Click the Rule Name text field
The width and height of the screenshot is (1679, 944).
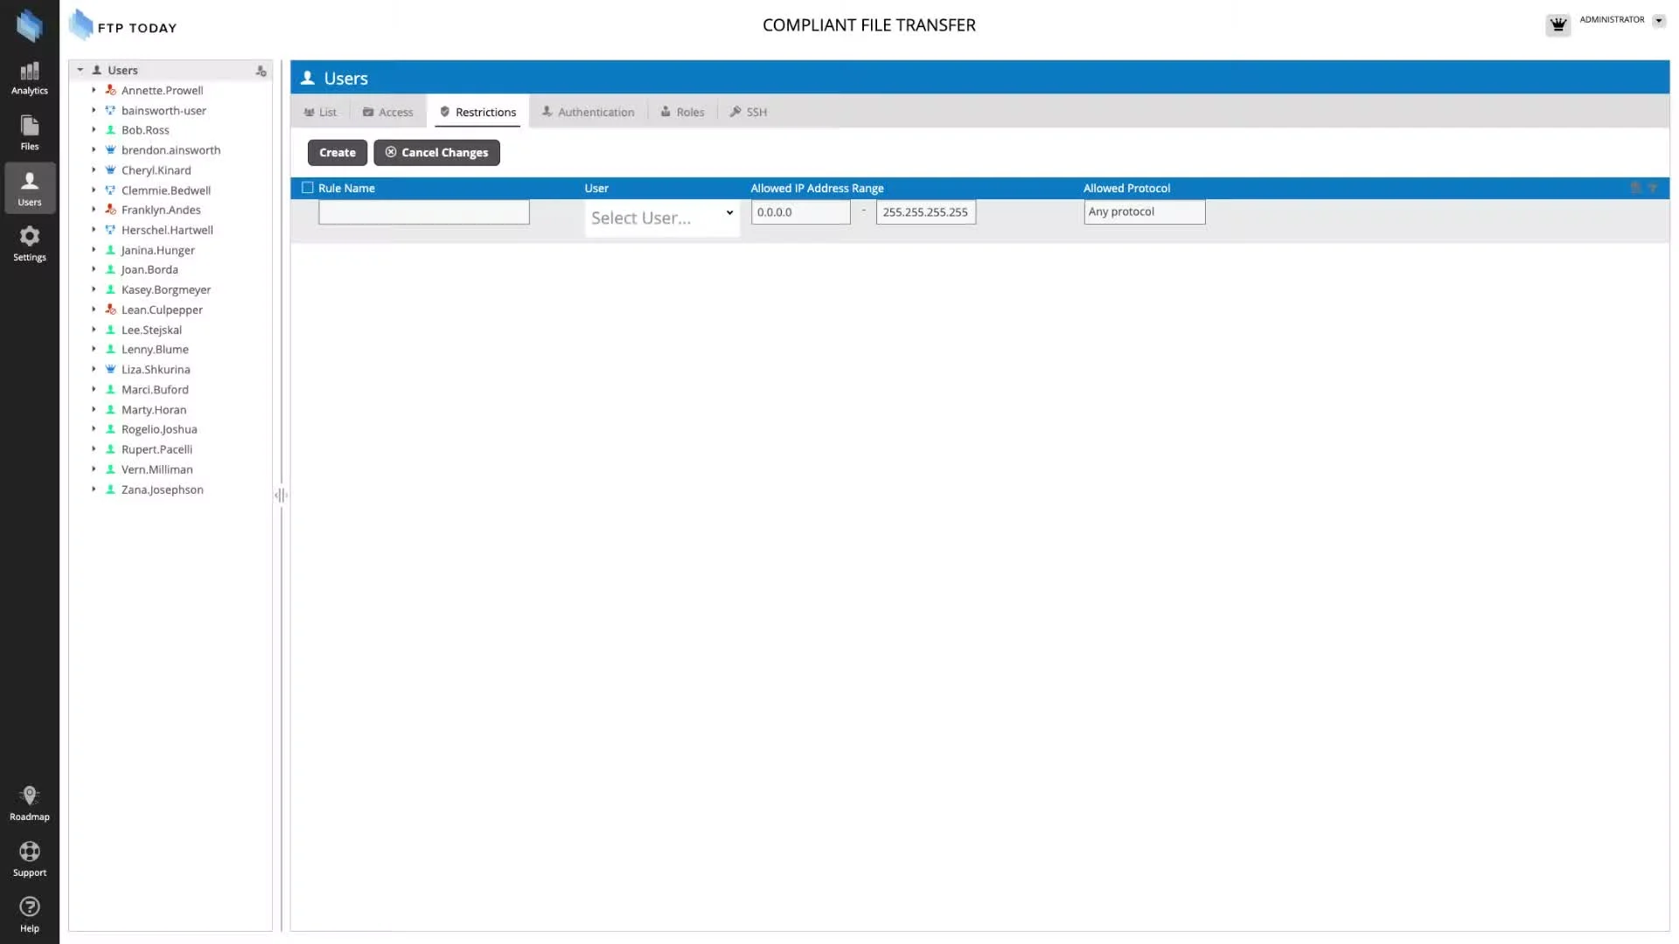pyautogui.click(x=423, y=212)
